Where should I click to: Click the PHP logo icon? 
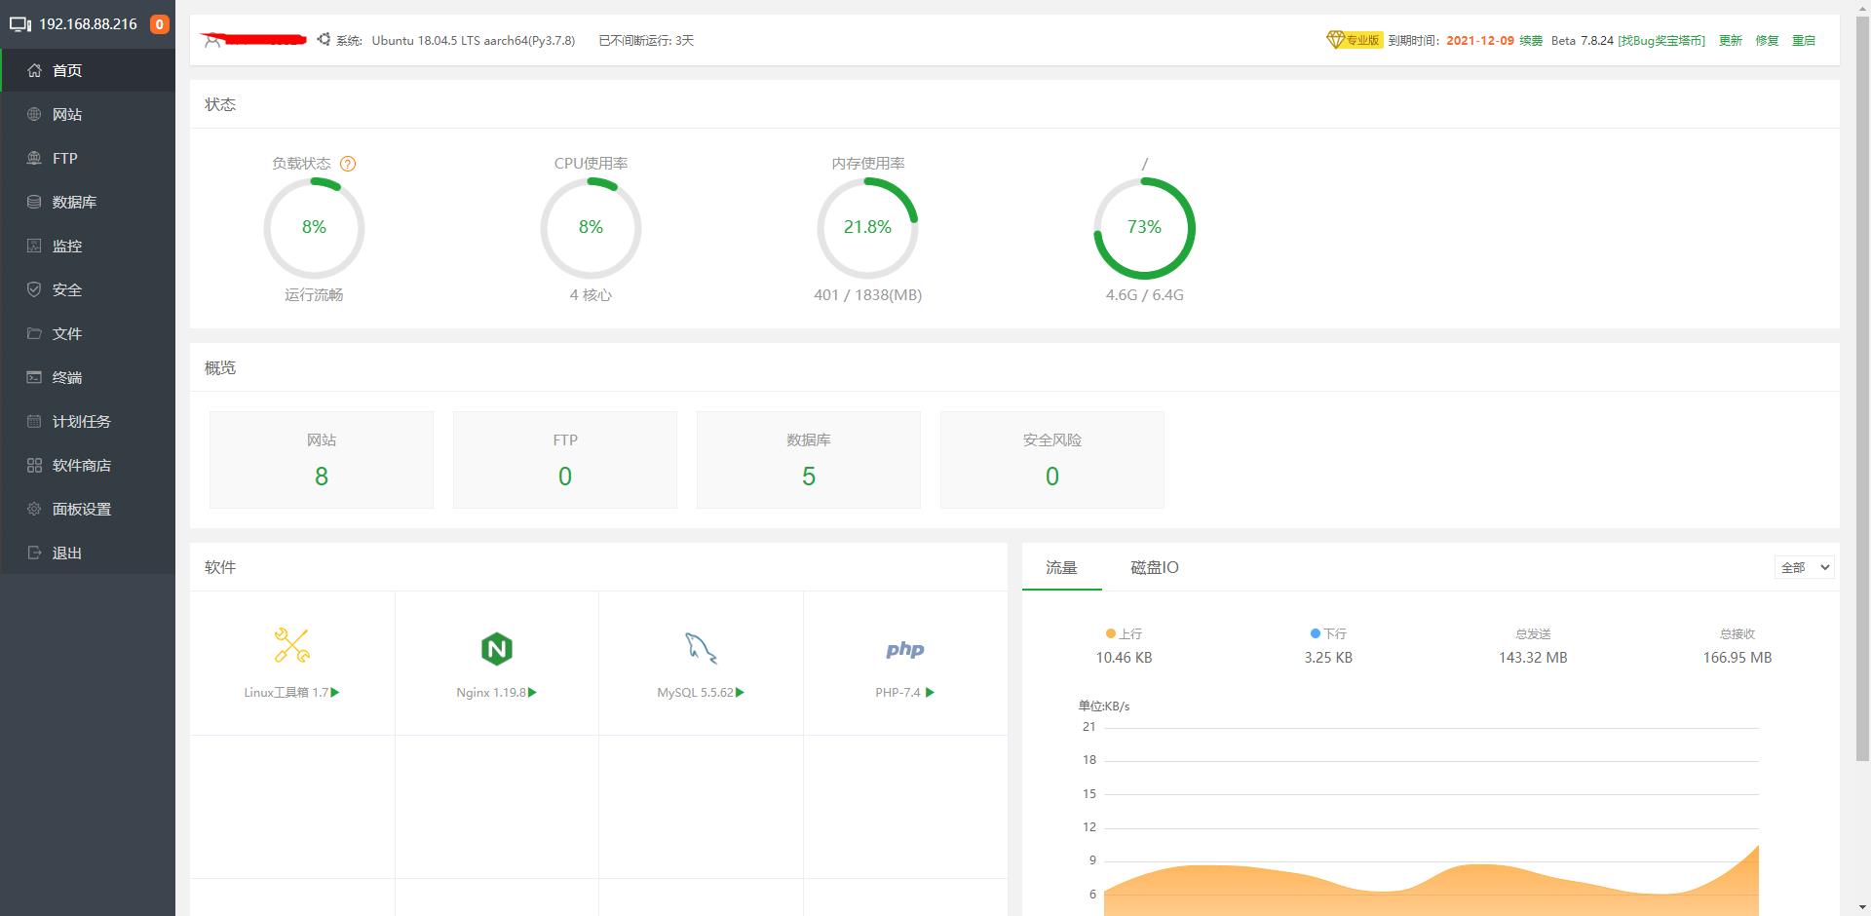point(905,649)
